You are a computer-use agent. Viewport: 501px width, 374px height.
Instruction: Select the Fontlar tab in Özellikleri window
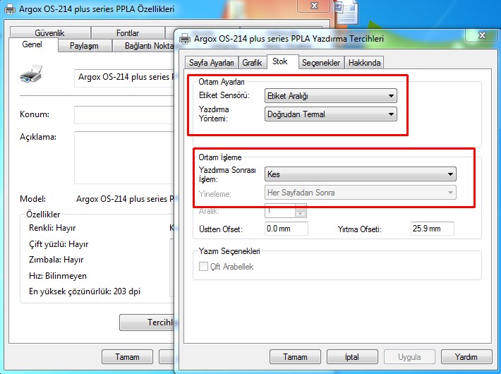128,33
